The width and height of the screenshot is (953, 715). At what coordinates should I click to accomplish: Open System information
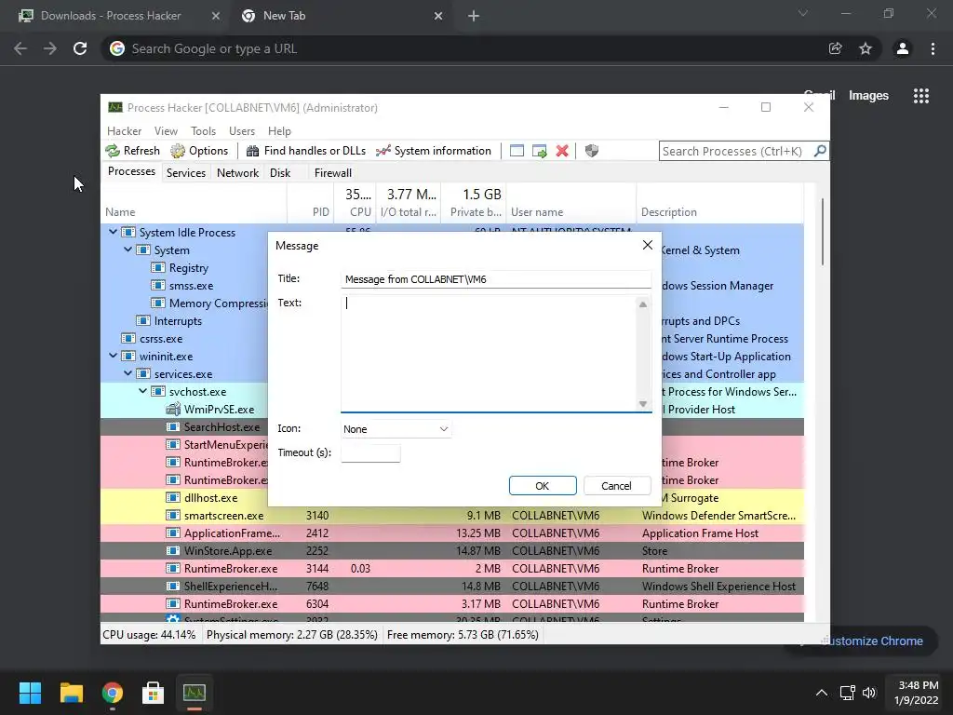coord(434,151)
